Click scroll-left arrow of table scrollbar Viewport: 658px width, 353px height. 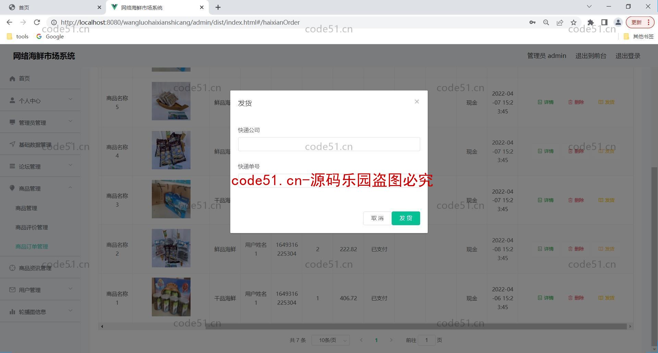tap(102, 326)
